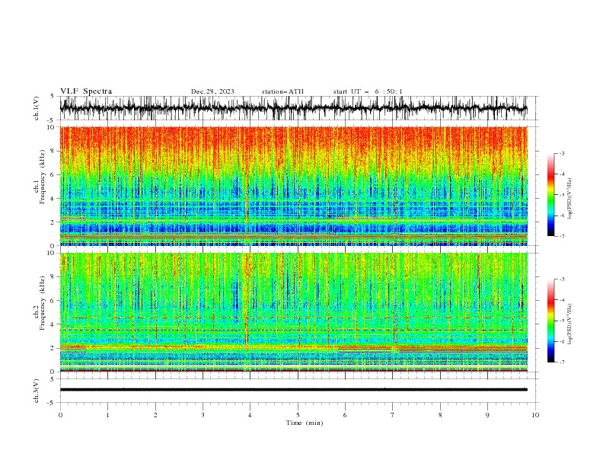
Task: Click the '-3' label on ch.1 colorbar
Action: (562, 153)
